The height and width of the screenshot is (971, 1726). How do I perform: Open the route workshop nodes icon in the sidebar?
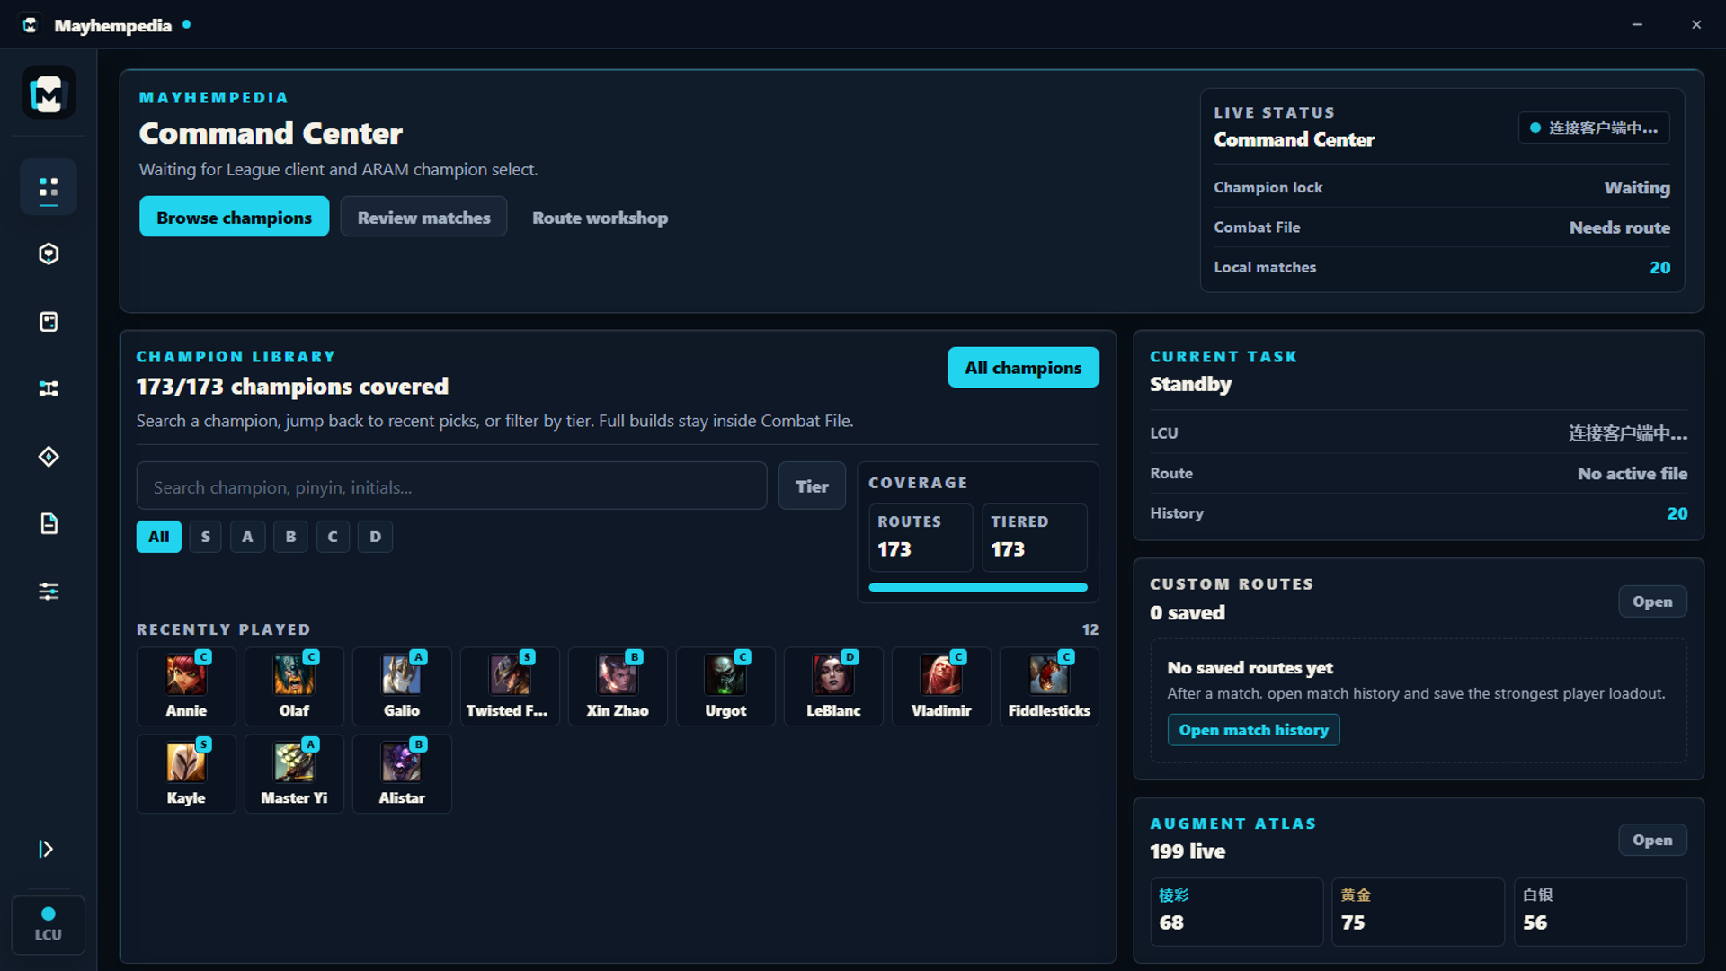tap(49, 389)
